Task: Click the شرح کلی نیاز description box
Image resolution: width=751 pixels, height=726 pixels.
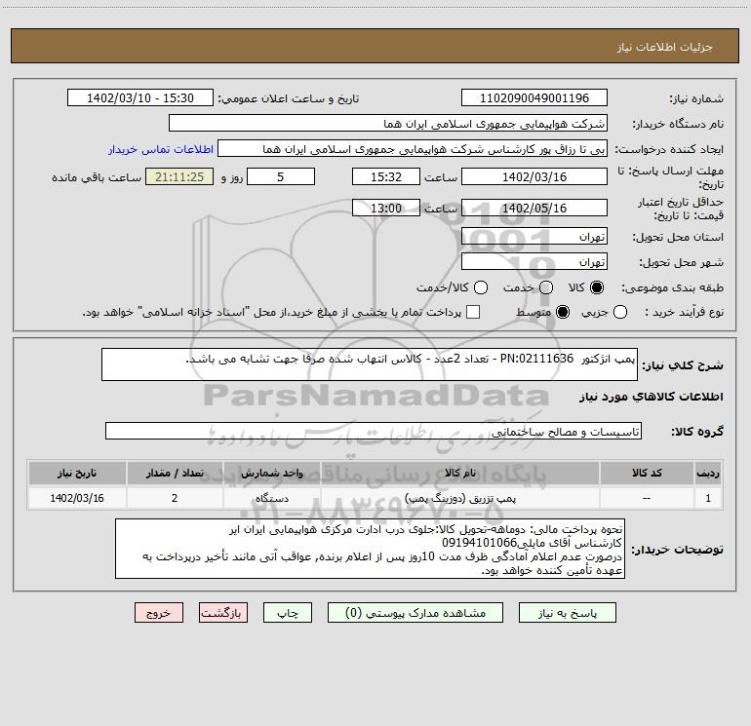Action: point(370,364)
